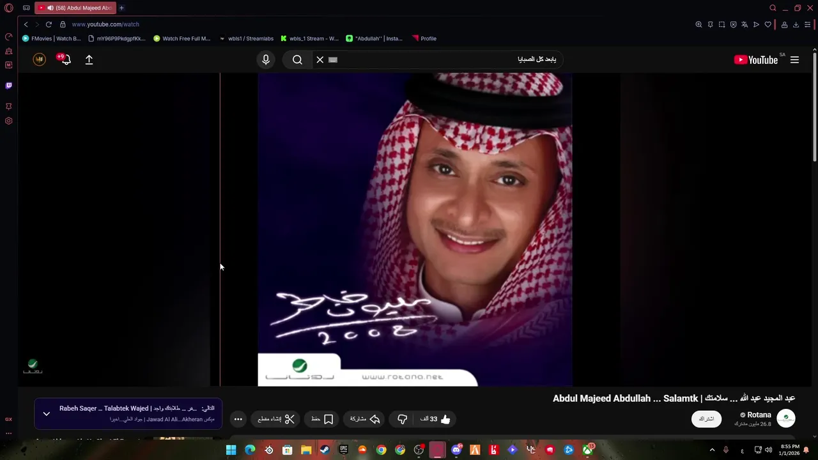This screenshot has height=460, width=818.
Task: Open wbls1 / Streamlabs bookmark
Action: [x=246, y=38]
